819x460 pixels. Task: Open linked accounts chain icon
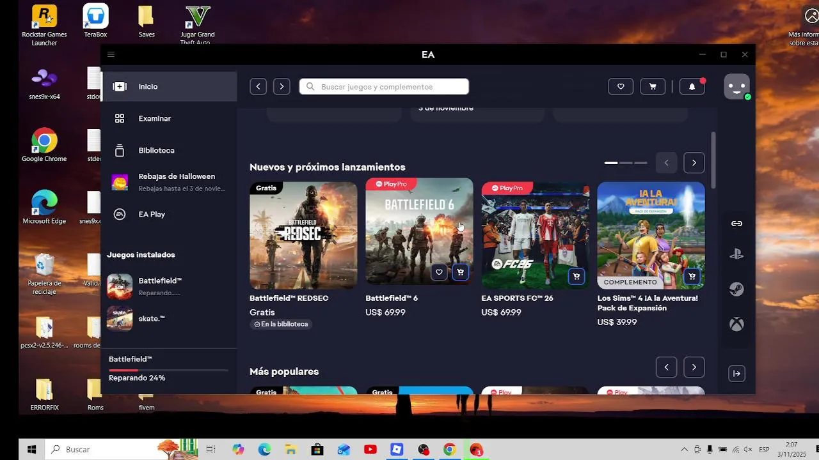pos(737,224)
